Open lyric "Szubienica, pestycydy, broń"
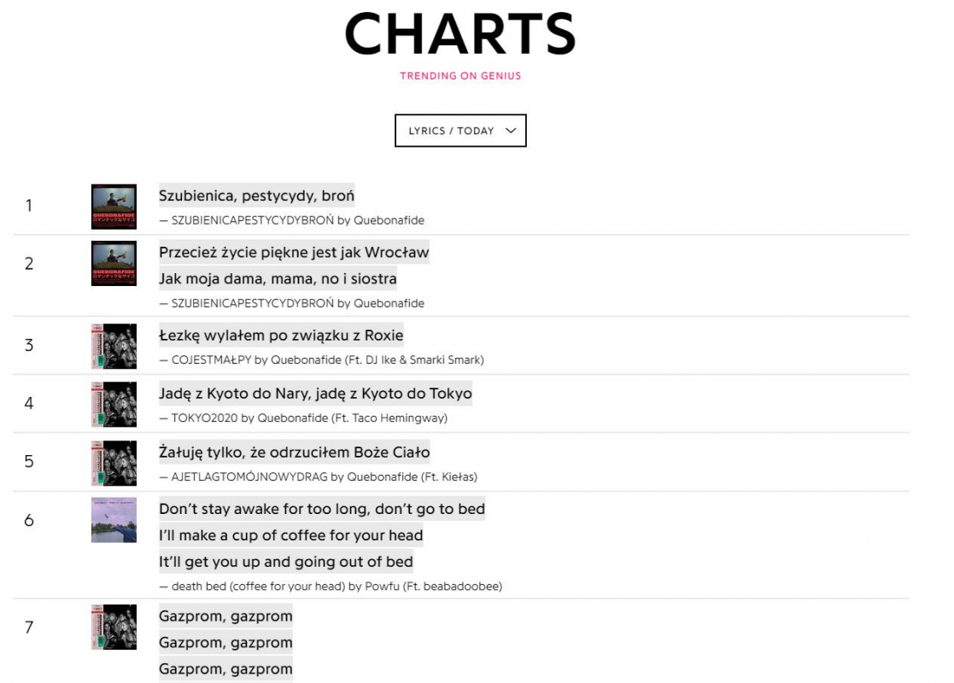 coord(256,196)
